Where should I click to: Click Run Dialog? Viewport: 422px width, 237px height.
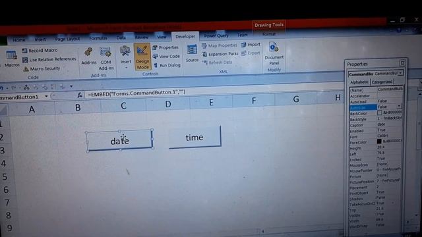click(167, 65)
